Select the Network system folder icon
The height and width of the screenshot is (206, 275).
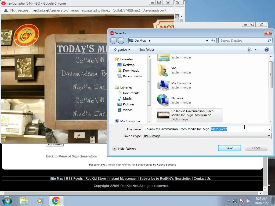point(163,100)
